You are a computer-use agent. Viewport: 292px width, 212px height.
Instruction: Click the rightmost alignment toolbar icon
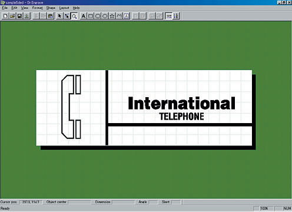pos(176,16)
